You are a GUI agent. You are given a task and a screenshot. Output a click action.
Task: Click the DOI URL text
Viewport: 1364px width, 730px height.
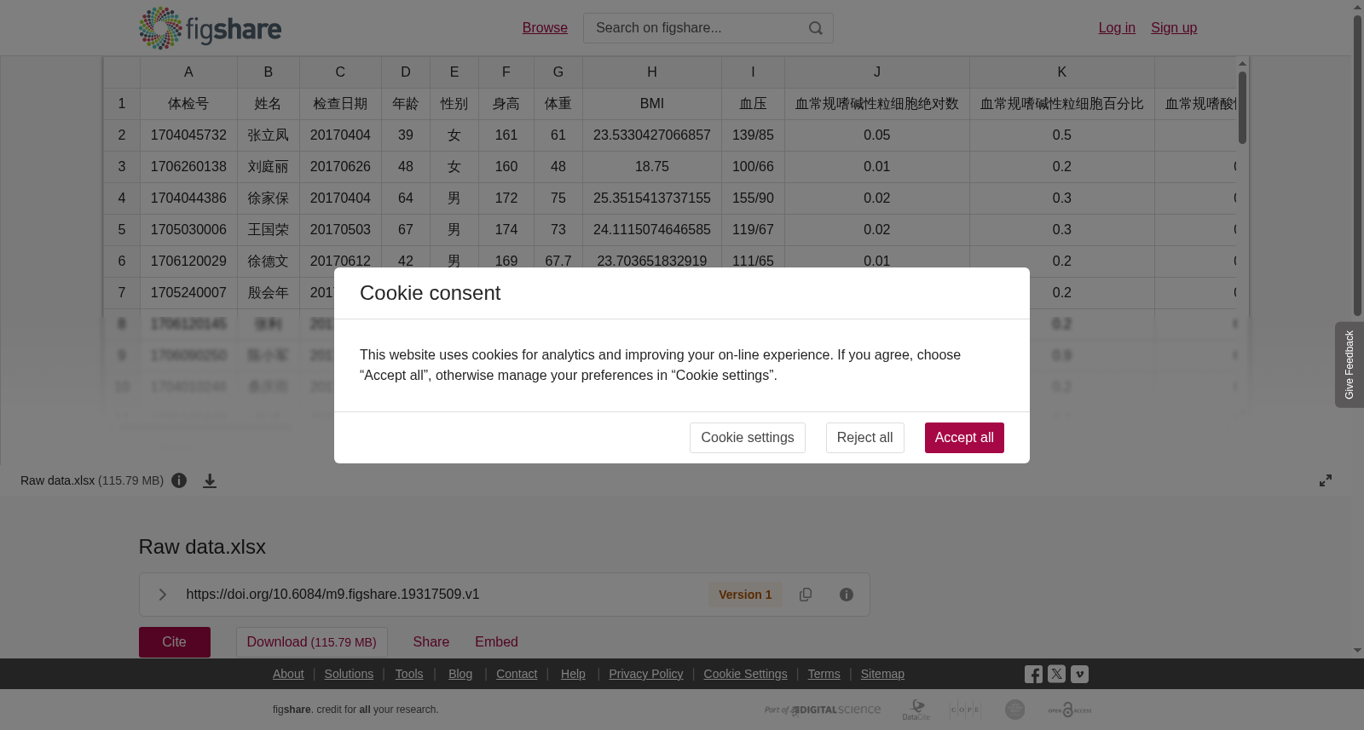[x=332, y=595]
